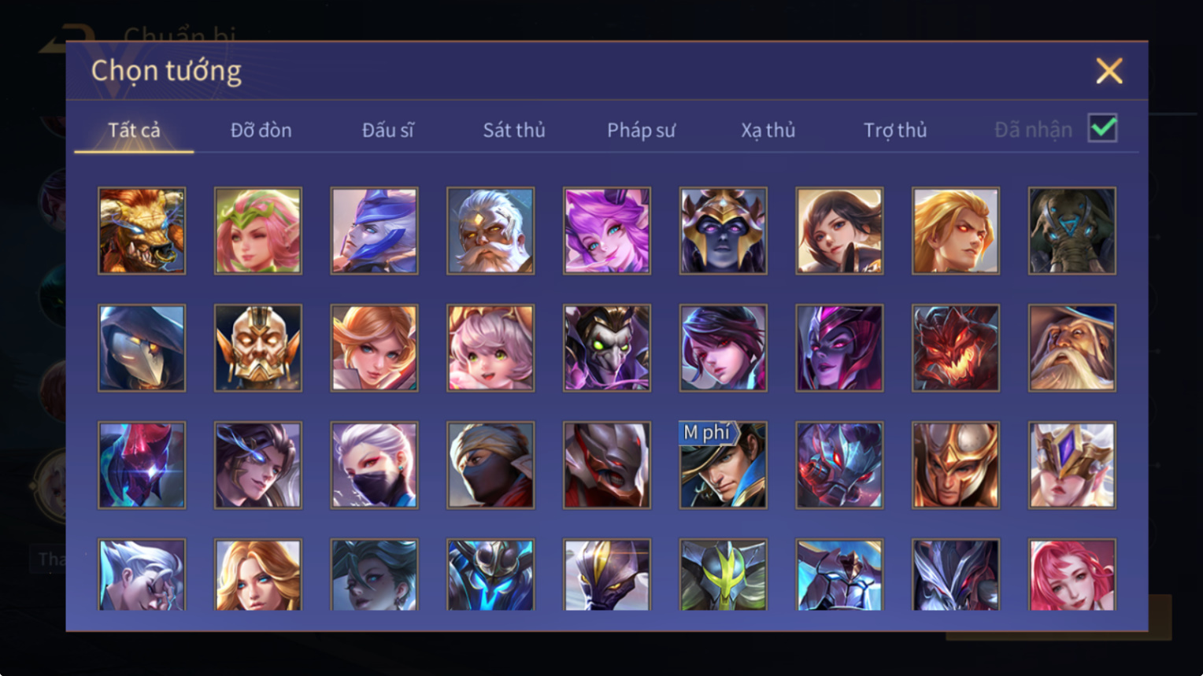Close the 'Chọn tướng' dialog

(x=1109, y=71)
